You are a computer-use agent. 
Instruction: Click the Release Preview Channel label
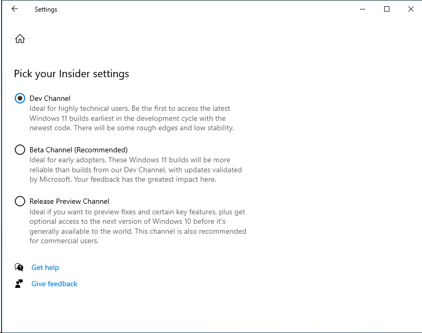[69, 201]
